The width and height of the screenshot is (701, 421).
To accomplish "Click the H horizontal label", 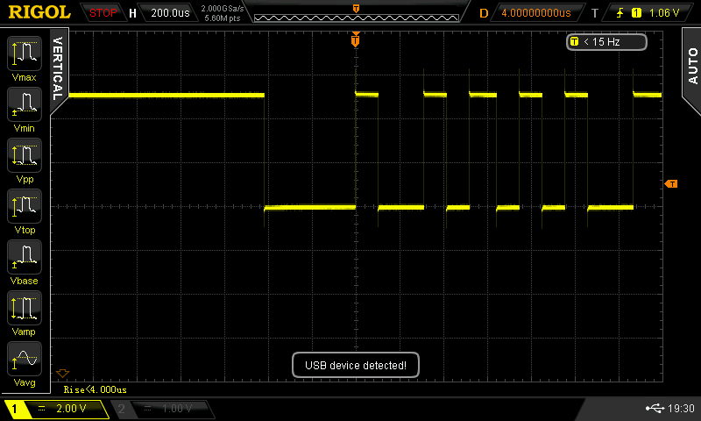I will (133, 13).
